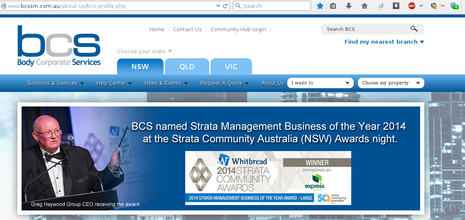Image resolution: width=465 pixels, height=220 pixels.
Task: Click the bookmark star icon
Action: tap(320, 6)
